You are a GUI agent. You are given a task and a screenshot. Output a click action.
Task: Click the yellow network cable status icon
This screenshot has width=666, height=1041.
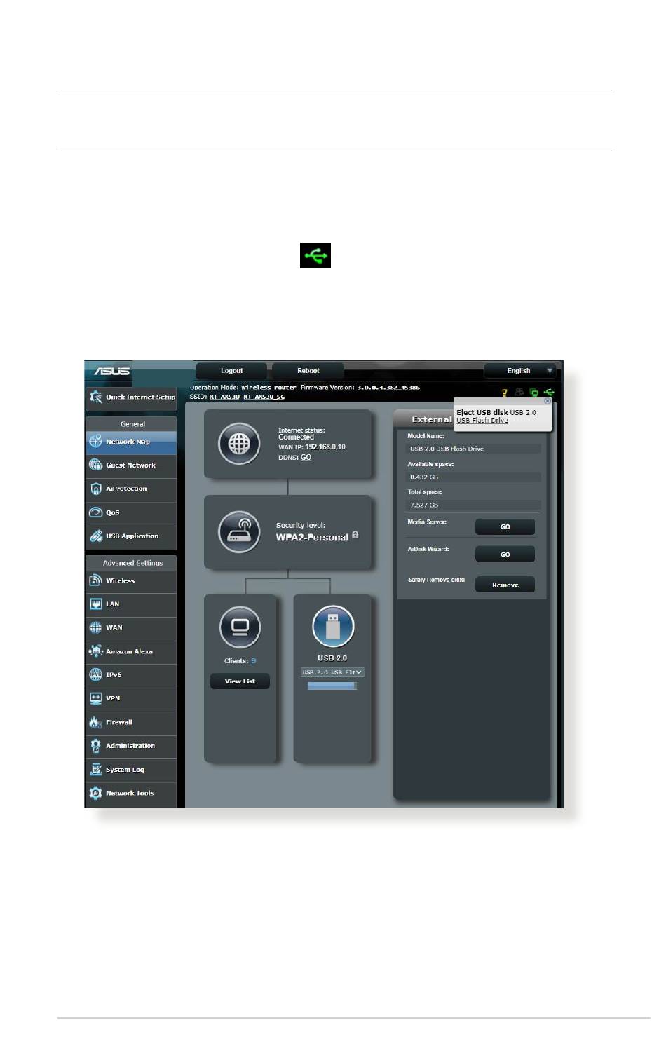pos(504,393)
